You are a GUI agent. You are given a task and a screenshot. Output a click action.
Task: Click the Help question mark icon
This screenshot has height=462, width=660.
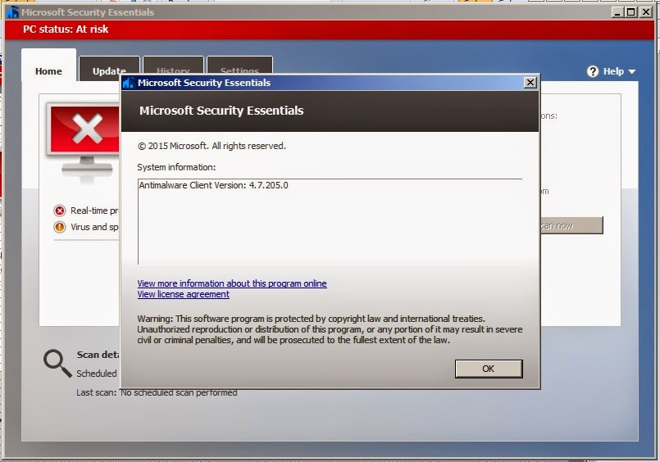pyautogui.click(x=593, y=71)
